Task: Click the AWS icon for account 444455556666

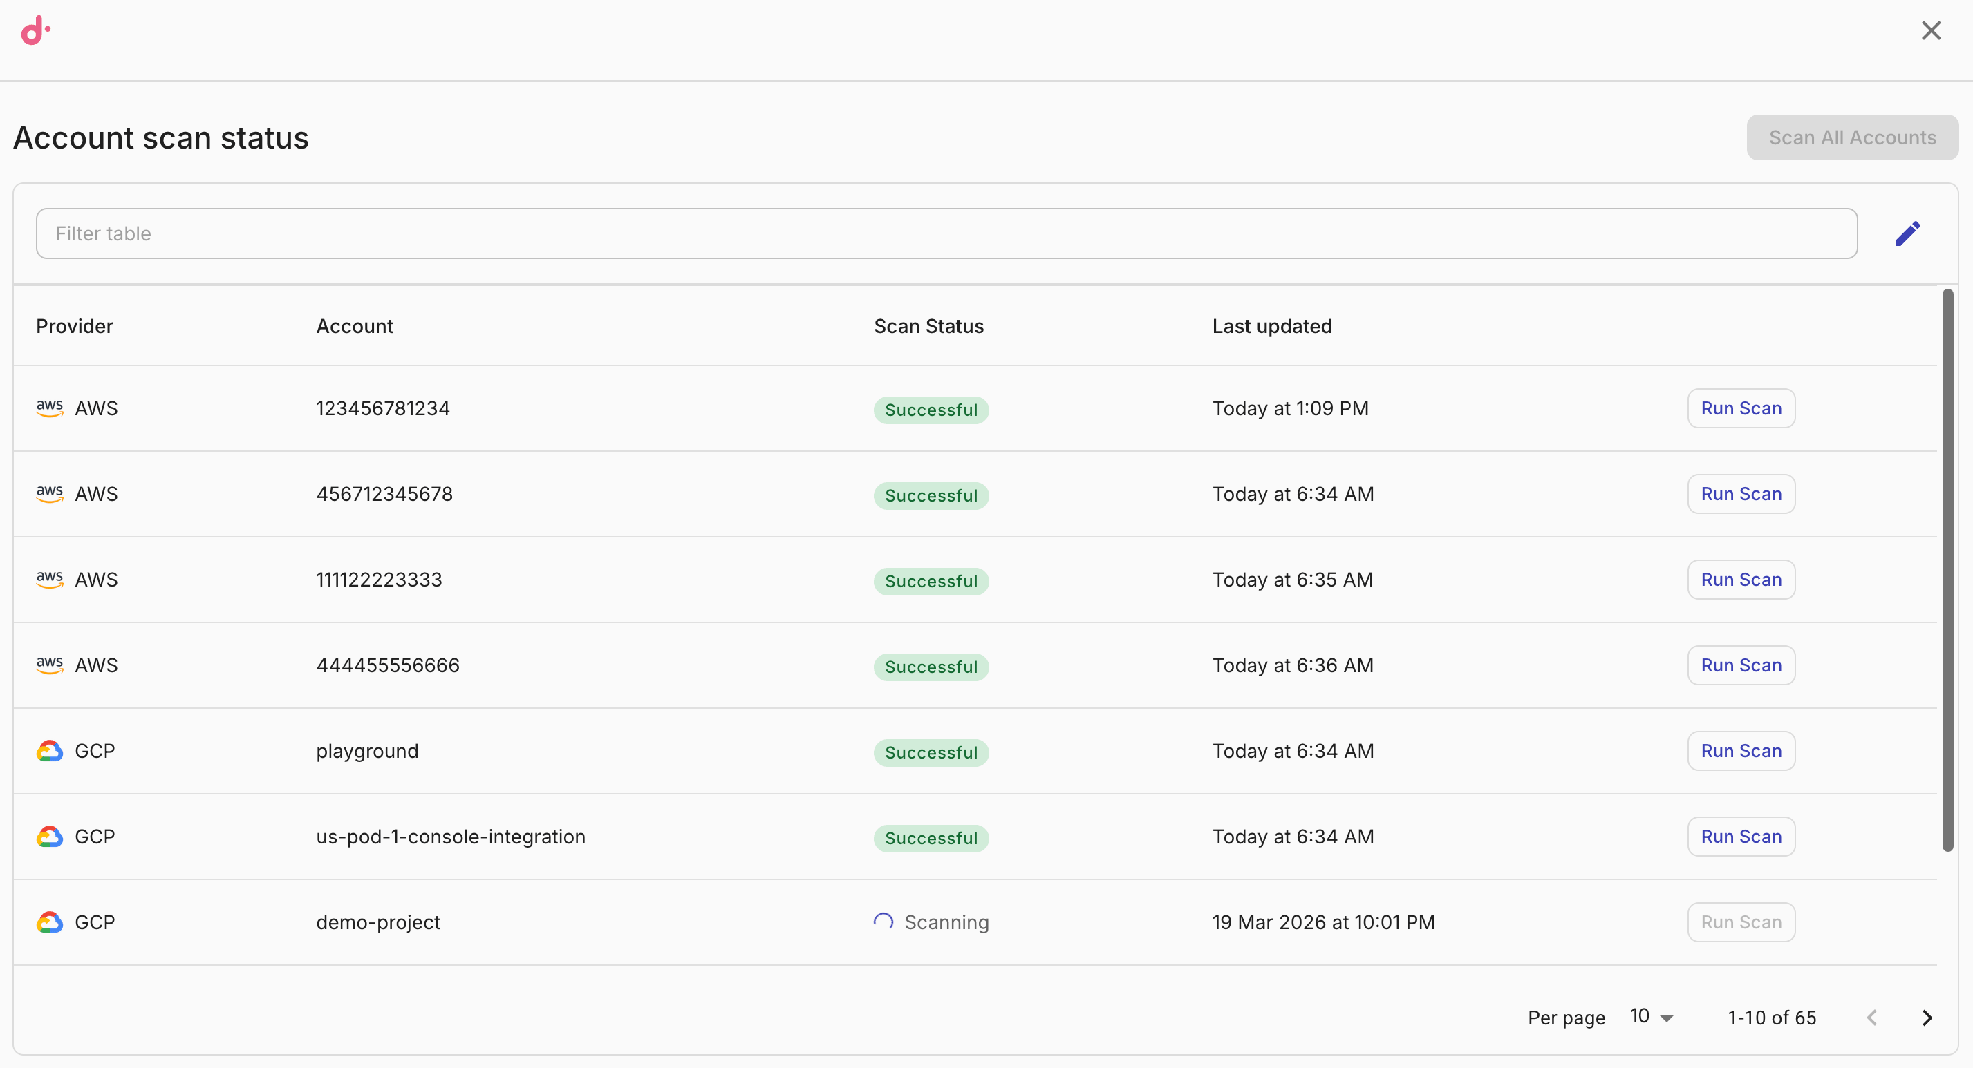Action: 48,665
